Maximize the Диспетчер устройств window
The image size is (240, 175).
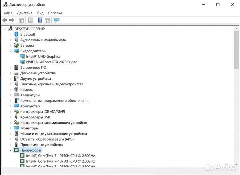(x=218, y=5)
